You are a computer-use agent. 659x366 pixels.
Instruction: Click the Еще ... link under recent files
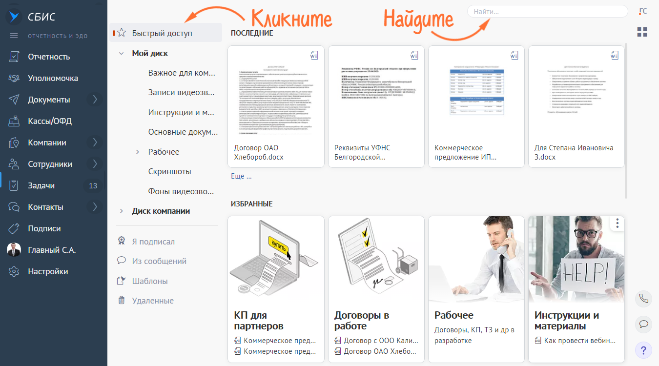point(241,176)
